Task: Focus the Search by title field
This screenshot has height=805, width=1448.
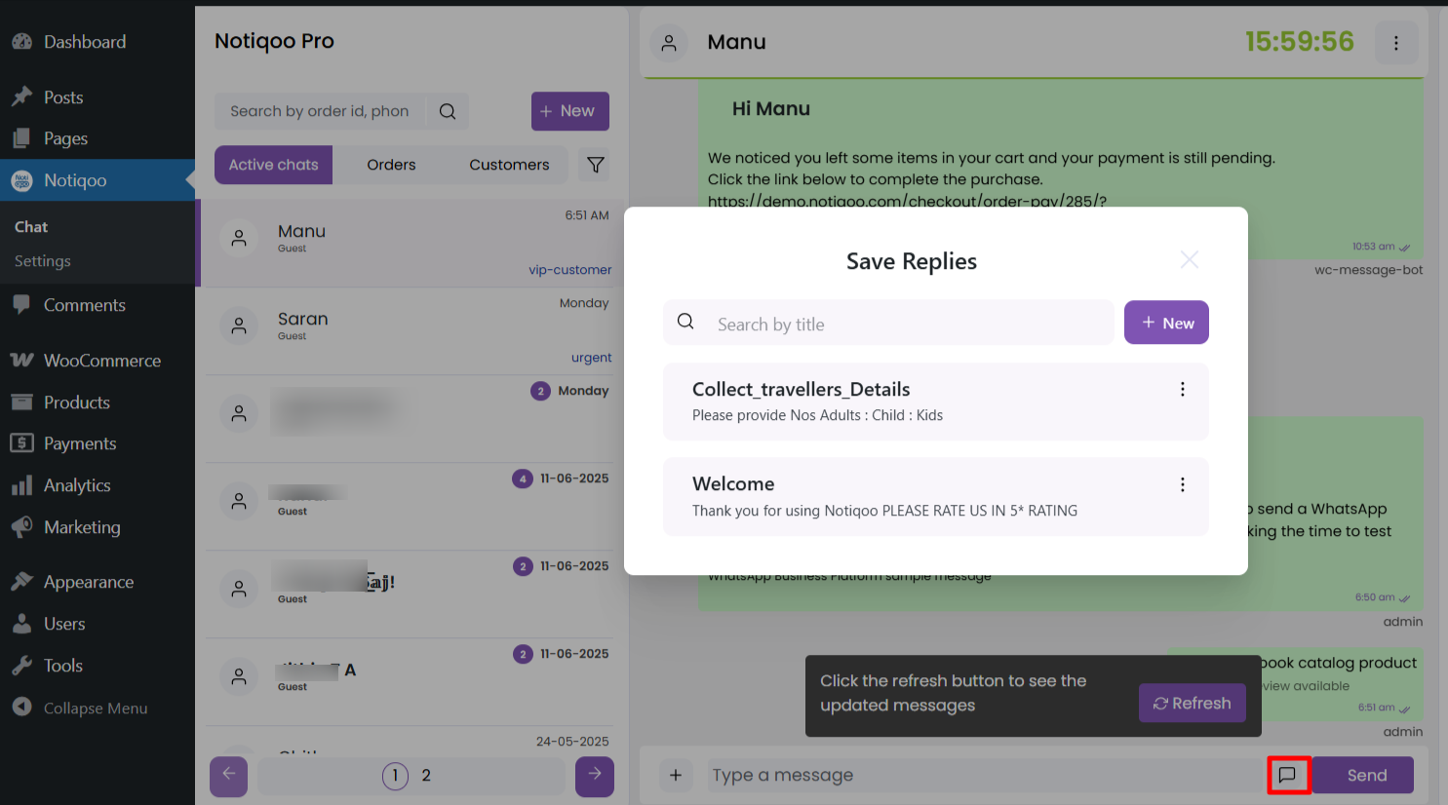Action: point(907,324)
